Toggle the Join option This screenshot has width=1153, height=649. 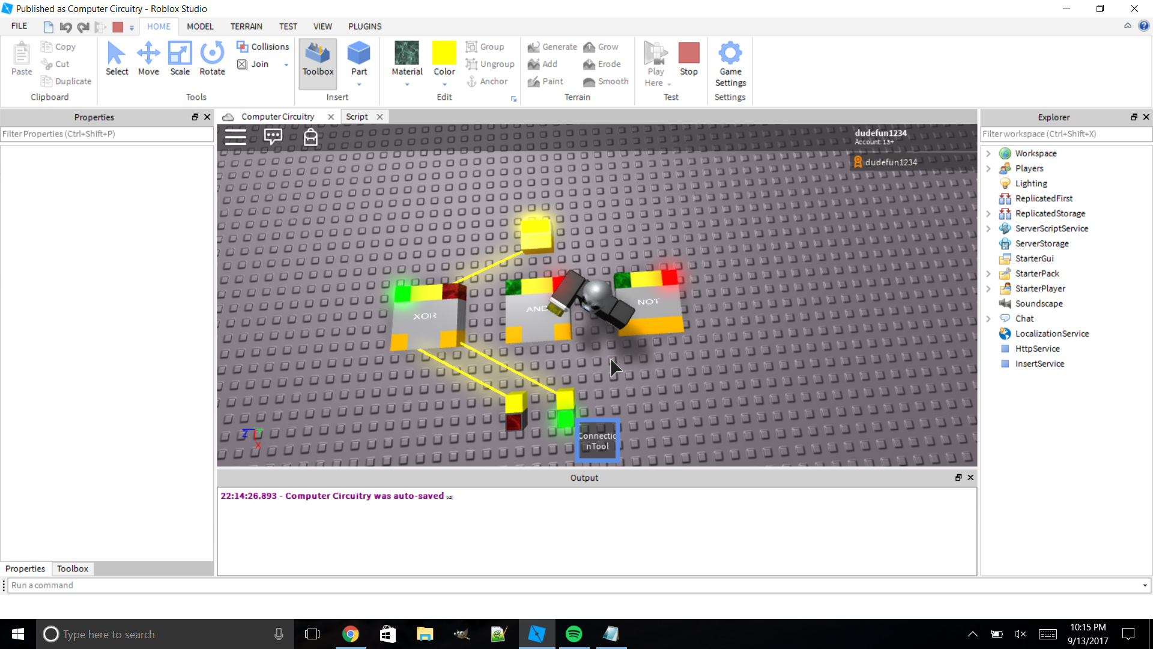(253, 64)
